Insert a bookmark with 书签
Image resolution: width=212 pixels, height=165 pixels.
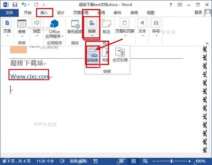click(x=105, y=55)
